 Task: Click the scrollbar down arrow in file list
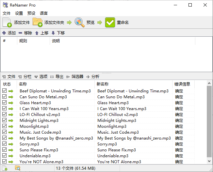[x=209, y=161]
